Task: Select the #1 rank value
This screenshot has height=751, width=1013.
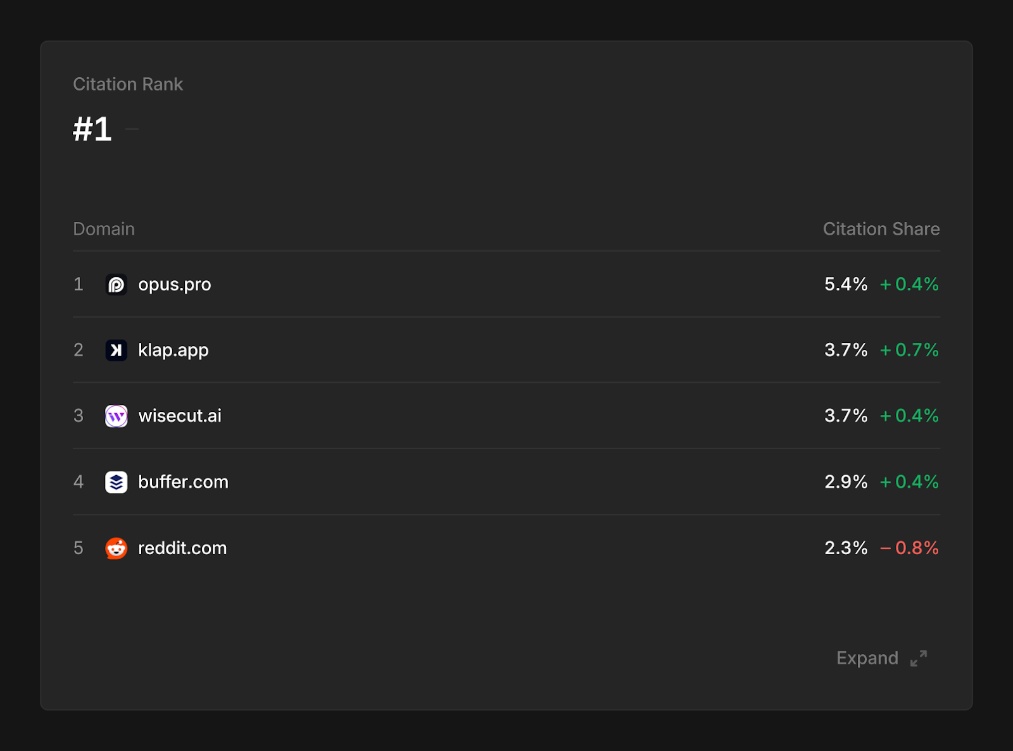Action: click(91, 130)
